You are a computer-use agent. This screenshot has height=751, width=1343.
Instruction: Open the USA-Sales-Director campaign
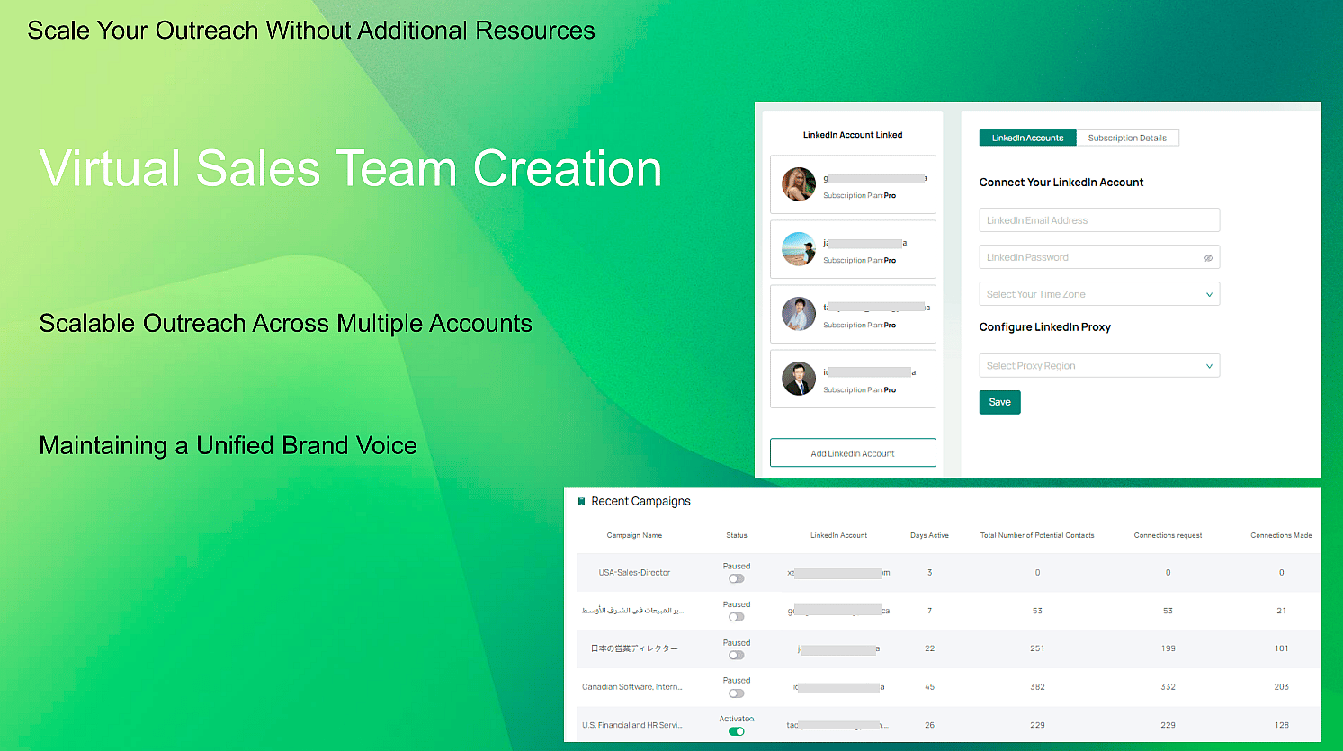coord(634,573)
